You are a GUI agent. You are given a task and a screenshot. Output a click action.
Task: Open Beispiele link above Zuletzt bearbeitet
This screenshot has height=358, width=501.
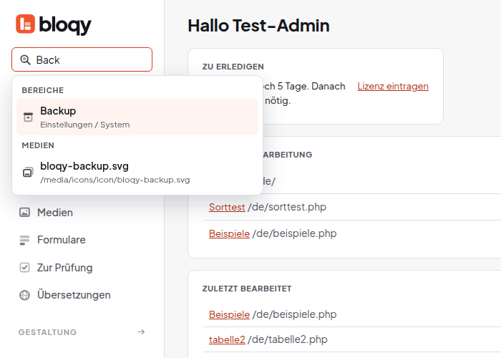[x=229, y=233]
